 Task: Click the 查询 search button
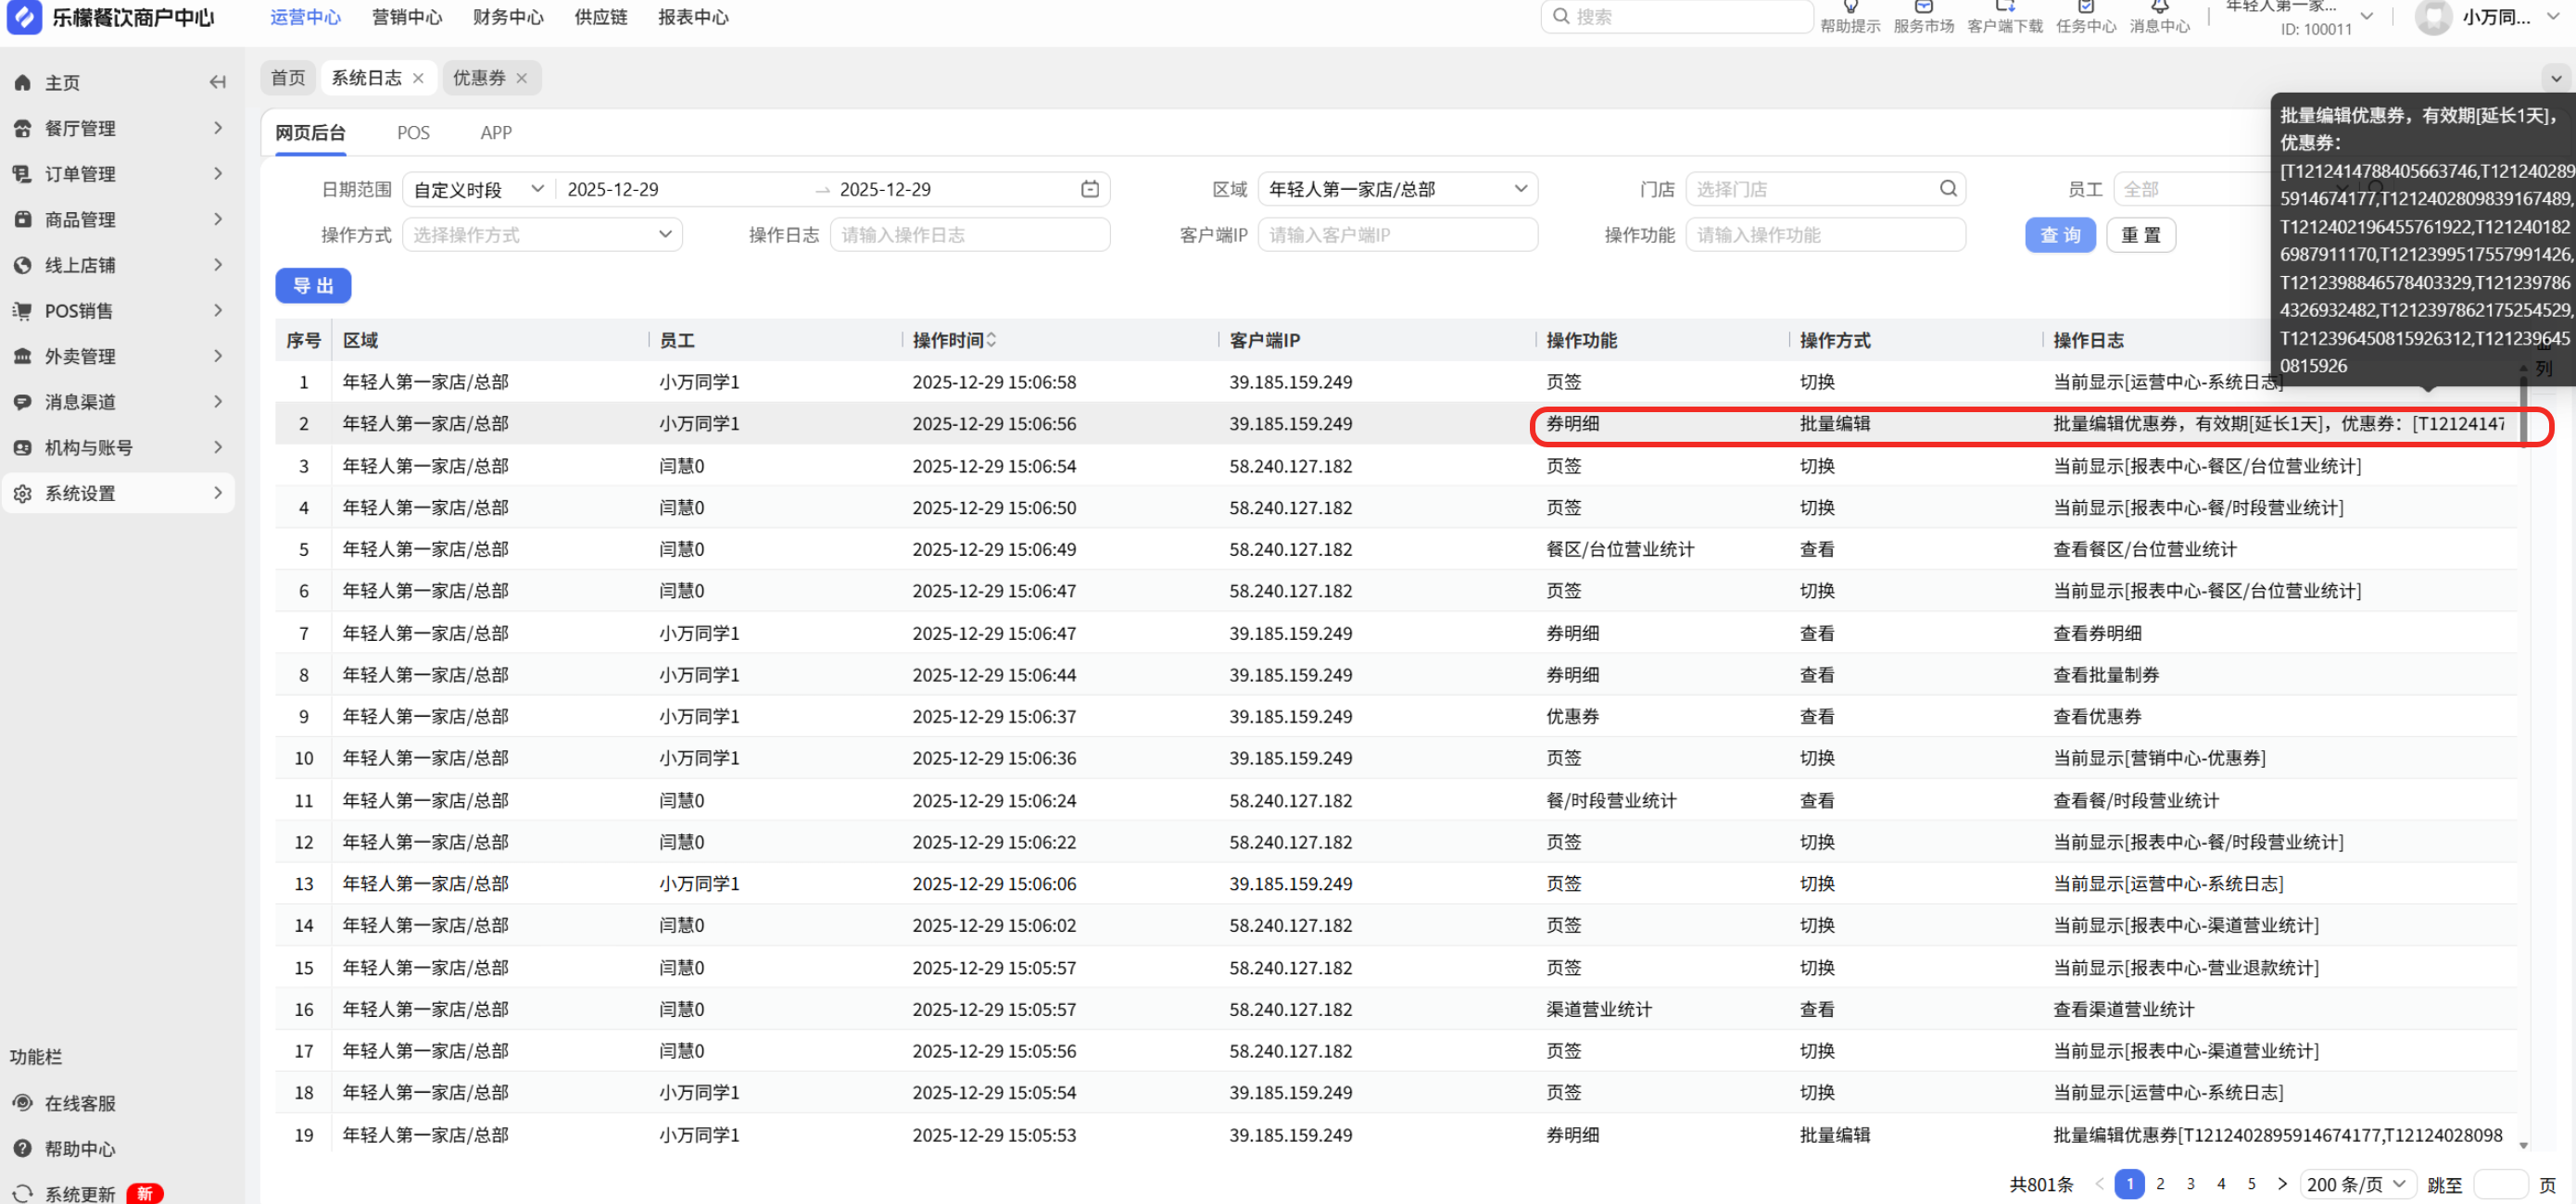pos(2059,235)
